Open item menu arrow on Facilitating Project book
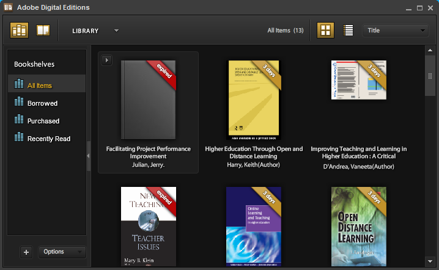The width and height of the screenshot is (439, 270). (x=107, y=60)
